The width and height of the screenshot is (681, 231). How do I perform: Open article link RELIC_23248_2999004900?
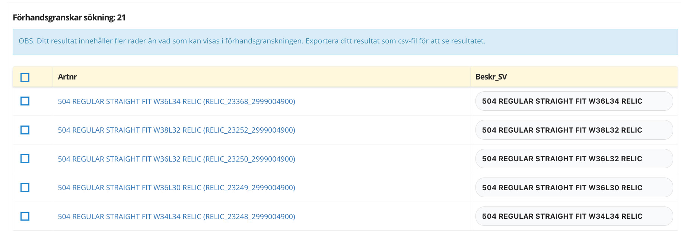coord(176,217)
